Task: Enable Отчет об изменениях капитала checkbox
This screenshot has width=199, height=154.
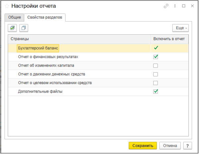Action: (x=156, y=66)
